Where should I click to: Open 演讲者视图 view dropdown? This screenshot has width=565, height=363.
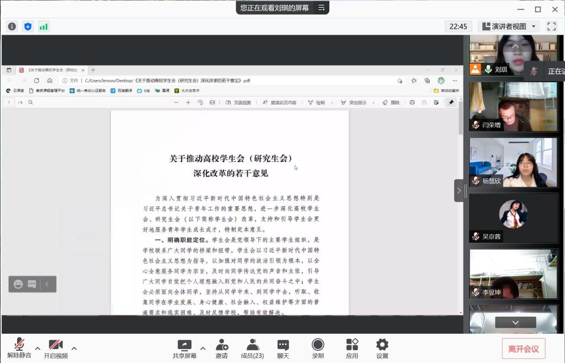[508, 26]
